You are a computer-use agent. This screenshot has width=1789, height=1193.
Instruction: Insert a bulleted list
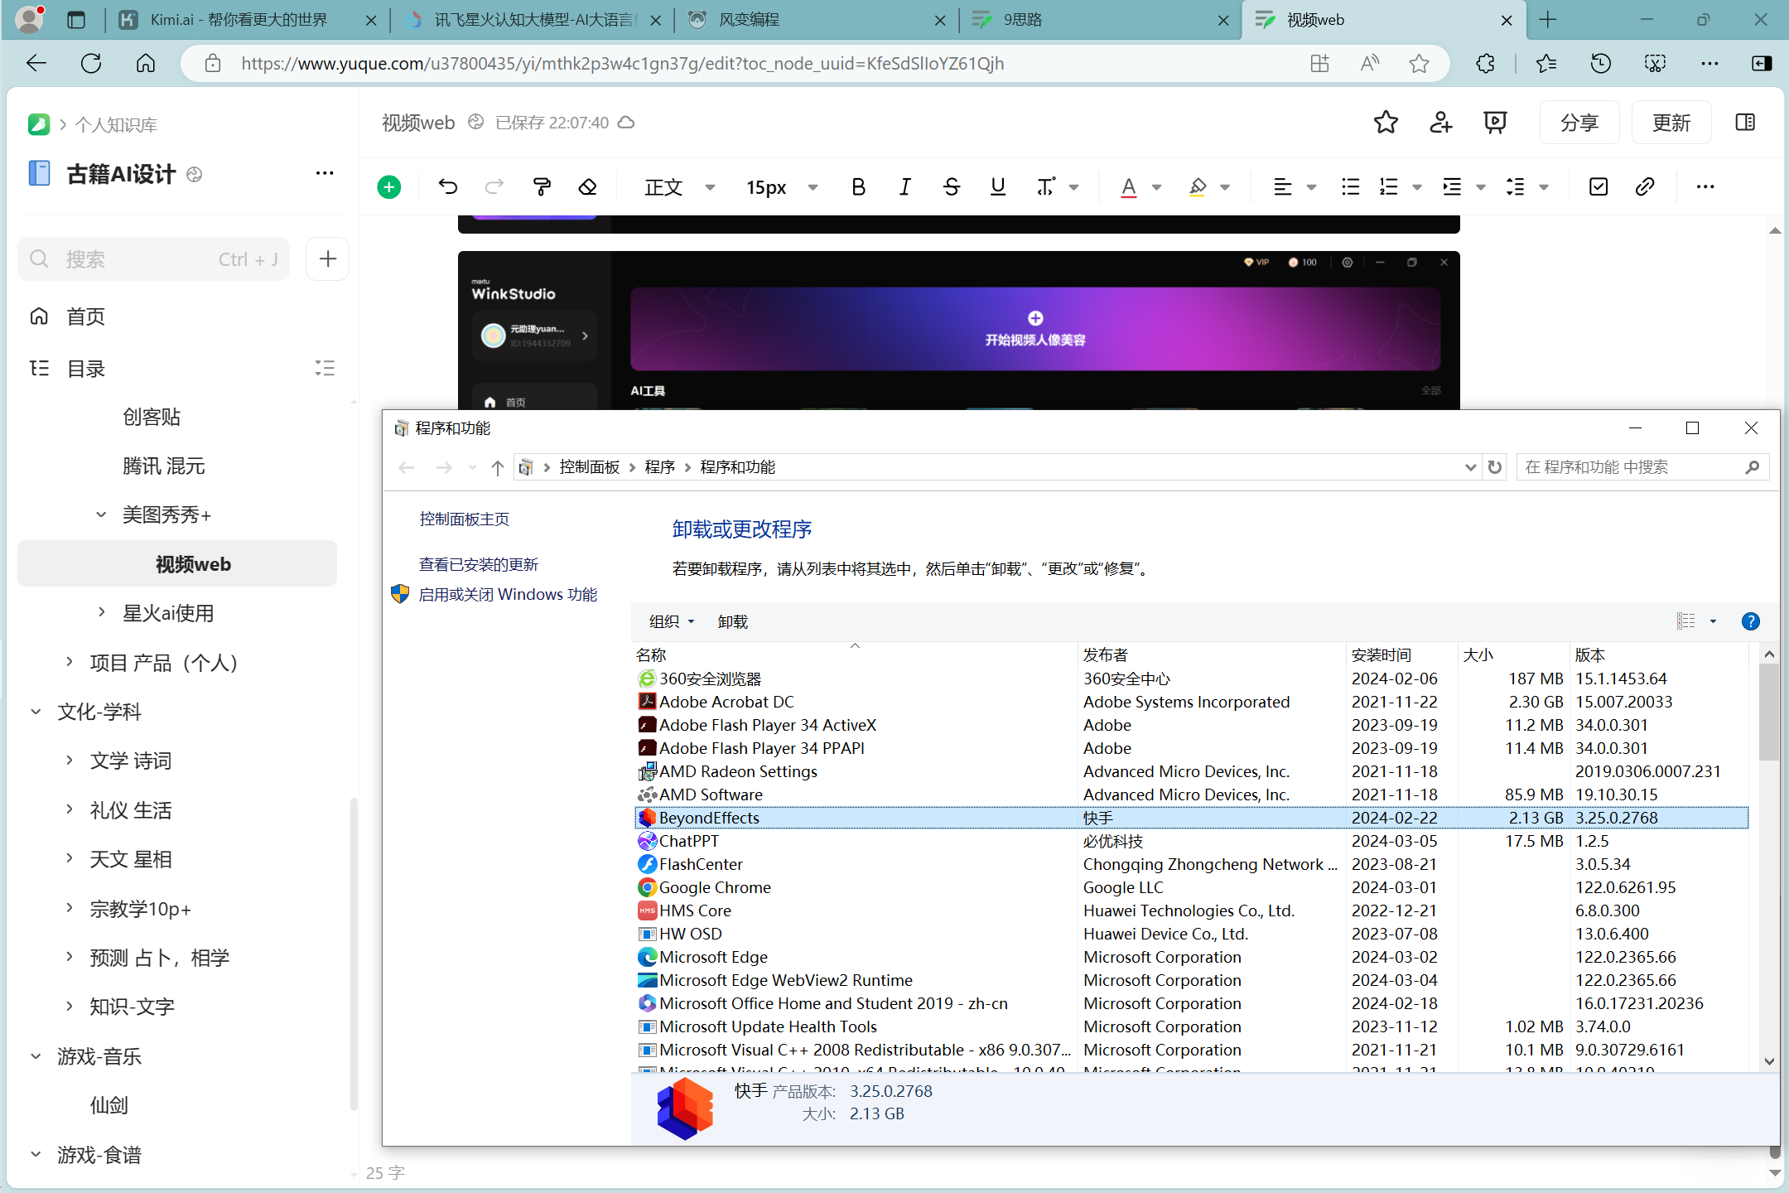pyautogui.click(x=1350, y=187)
